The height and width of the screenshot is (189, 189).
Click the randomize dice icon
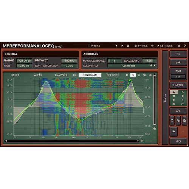[x=172, y=121]
